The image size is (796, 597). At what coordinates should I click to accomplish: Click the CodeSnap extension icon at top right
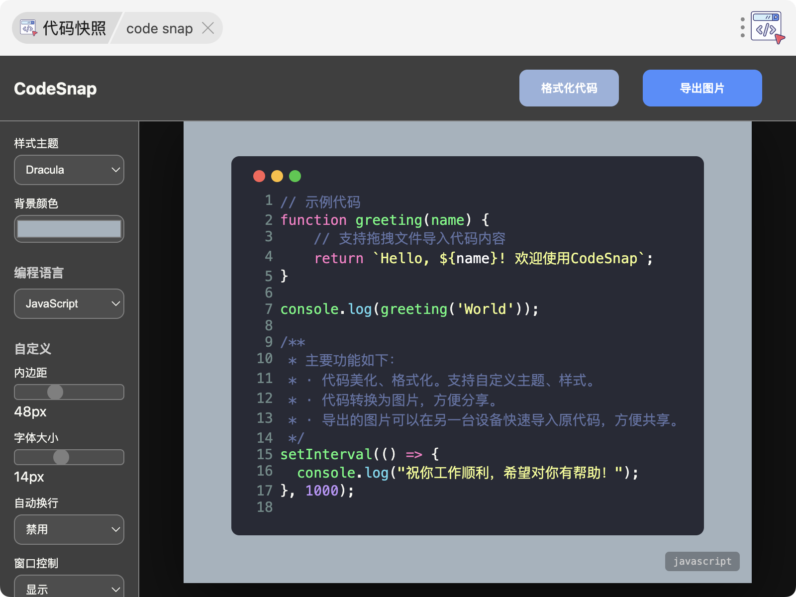pos(767,28)
